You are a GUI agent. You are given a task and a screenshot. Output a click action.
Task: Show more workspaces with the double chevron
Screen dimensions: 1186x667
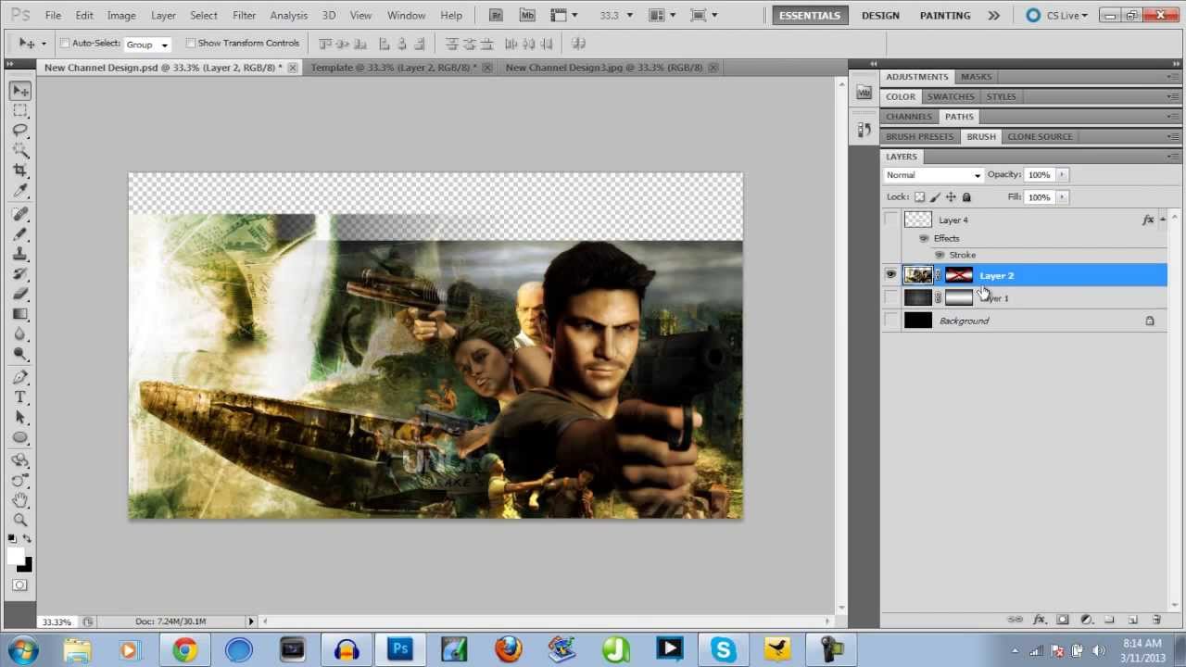(994, 16)
